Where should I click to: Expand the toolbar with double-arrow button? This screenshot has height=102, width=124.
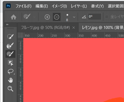(7, 25)
